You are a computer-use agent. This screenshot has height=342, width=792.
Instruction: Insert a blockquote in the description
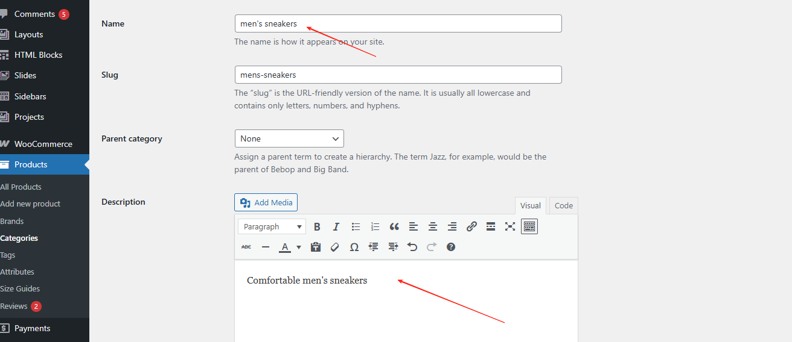click(394, 227)
